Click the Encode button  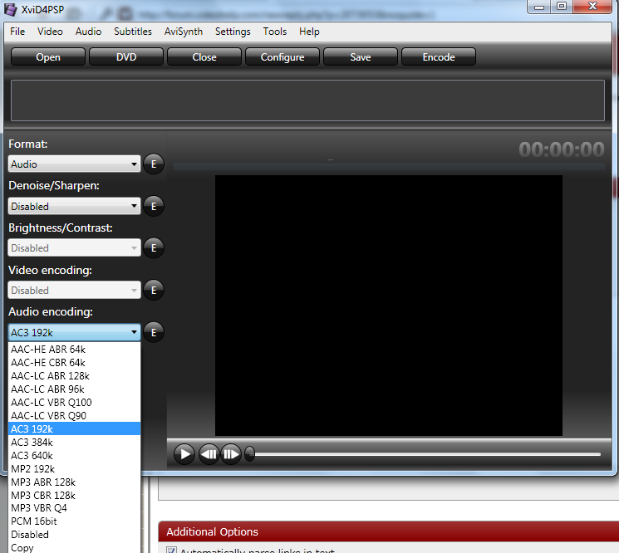click(x=439, y=56)
